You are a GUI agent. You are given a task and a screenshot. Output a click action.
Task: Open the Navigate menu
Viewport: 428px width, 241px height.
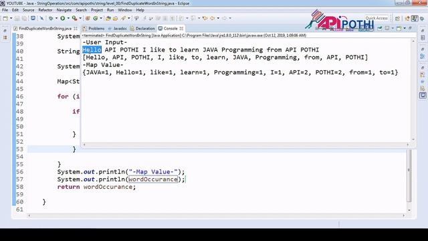pyautogui.click(x=64, y=10)
